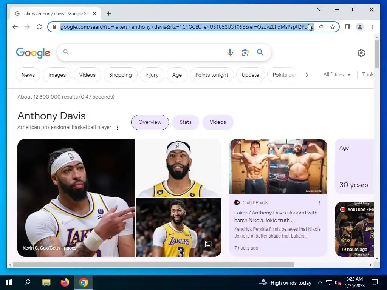Image resolution: width=387 pixels, height=290 pixels.
Task: Start voice search with microphone icon
Action: (x=230, y=52)
